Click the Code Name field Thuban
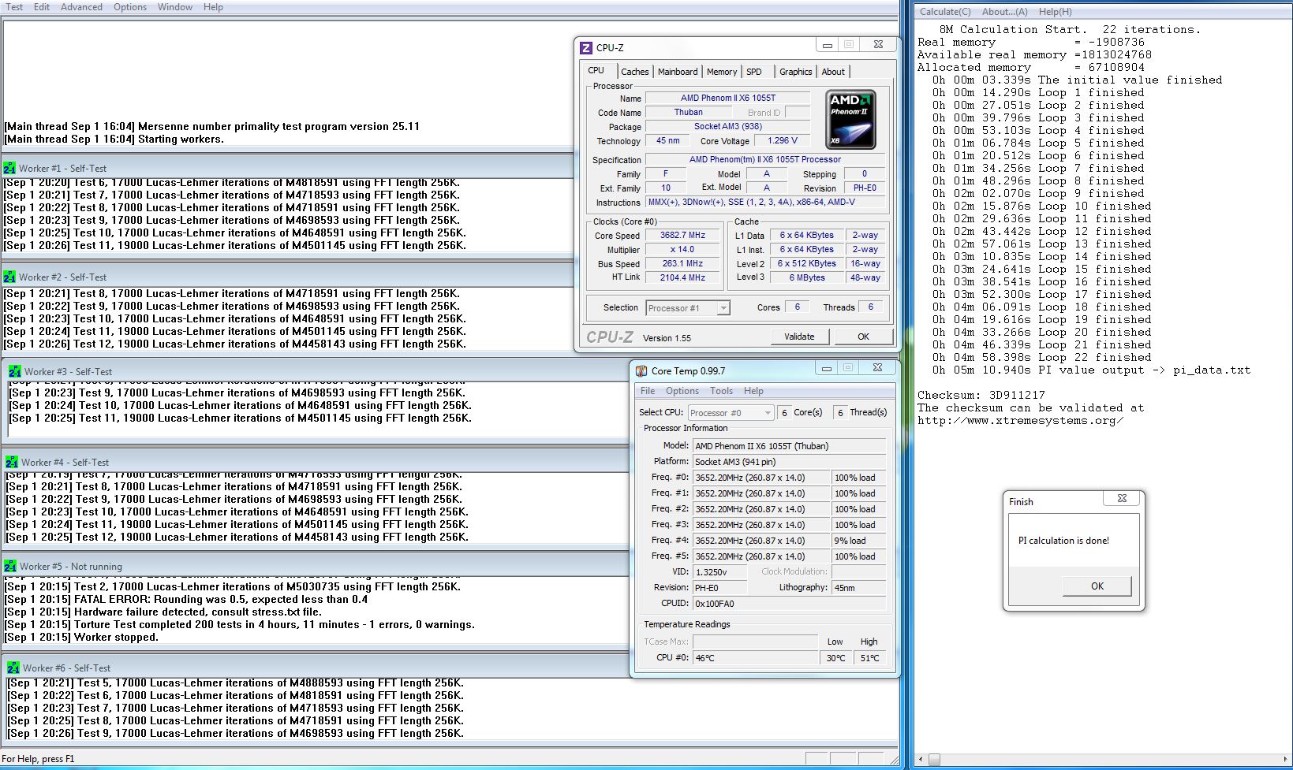This screenshot has width=1293, height=770. click(x=688, y=113)
